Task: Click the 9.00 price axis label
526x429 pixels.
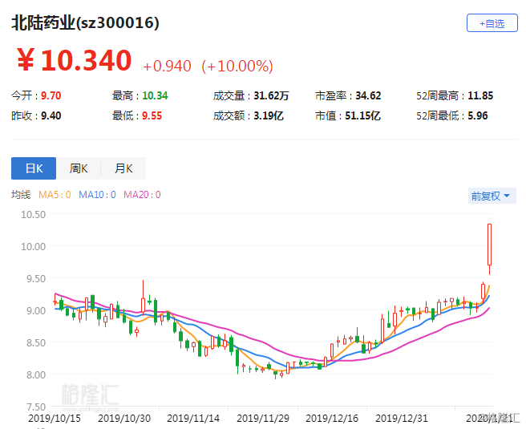Action: point(36,310)
